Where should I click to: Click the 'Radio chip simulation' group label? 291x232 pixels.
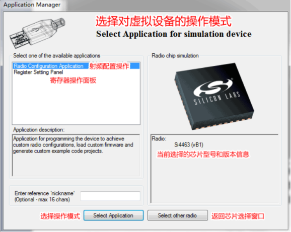pos(175,56)
